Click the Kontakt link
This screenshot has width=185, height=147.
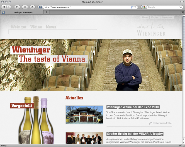point(155,17)
